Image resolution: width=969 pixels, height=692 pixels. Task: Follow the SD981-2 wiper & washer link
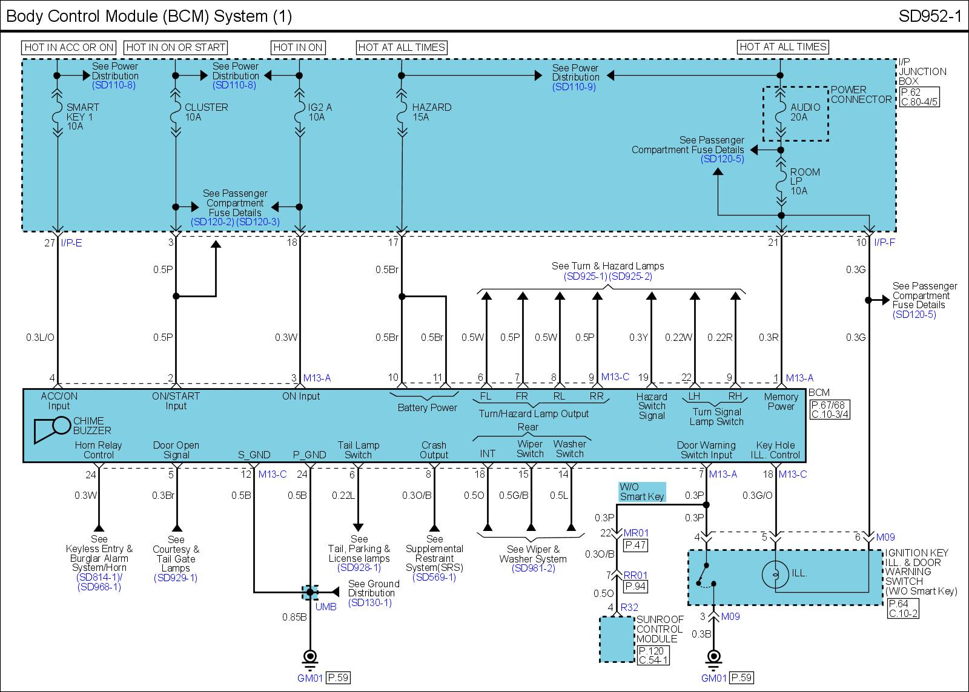coord(533,568)
